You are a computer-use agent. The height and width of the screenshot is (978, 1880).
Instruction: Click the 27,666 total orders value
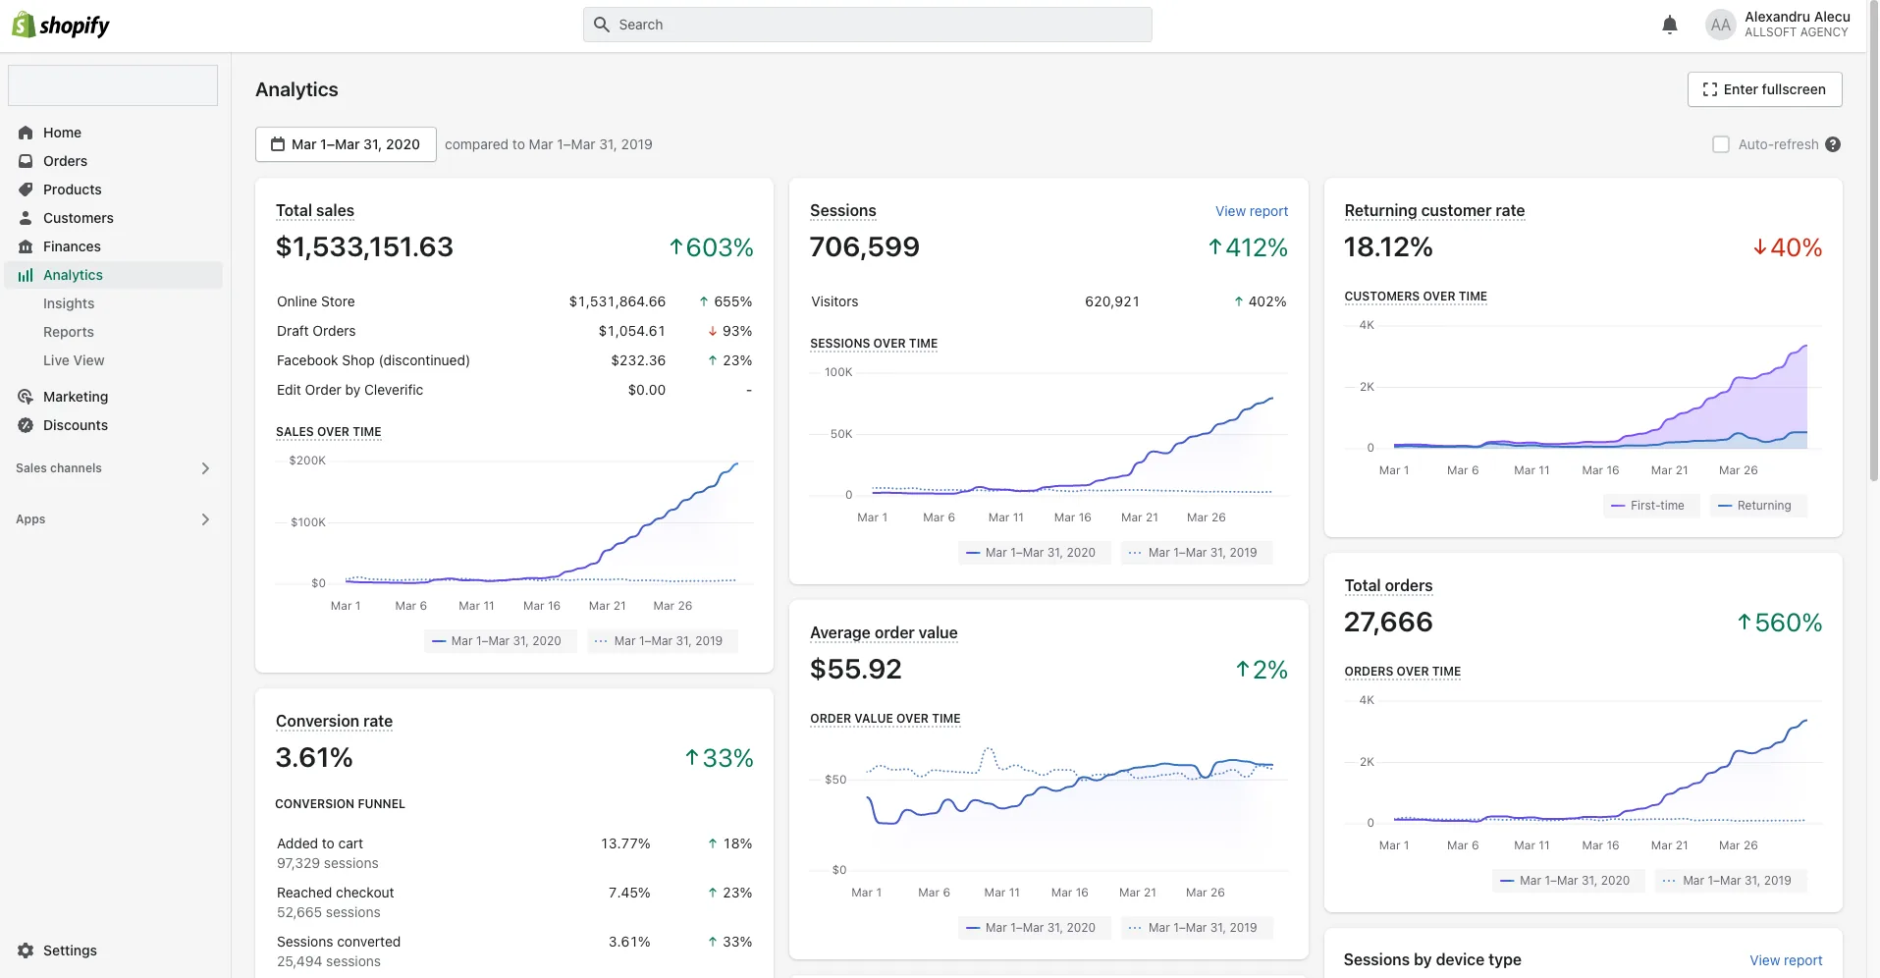(1388, 622)
